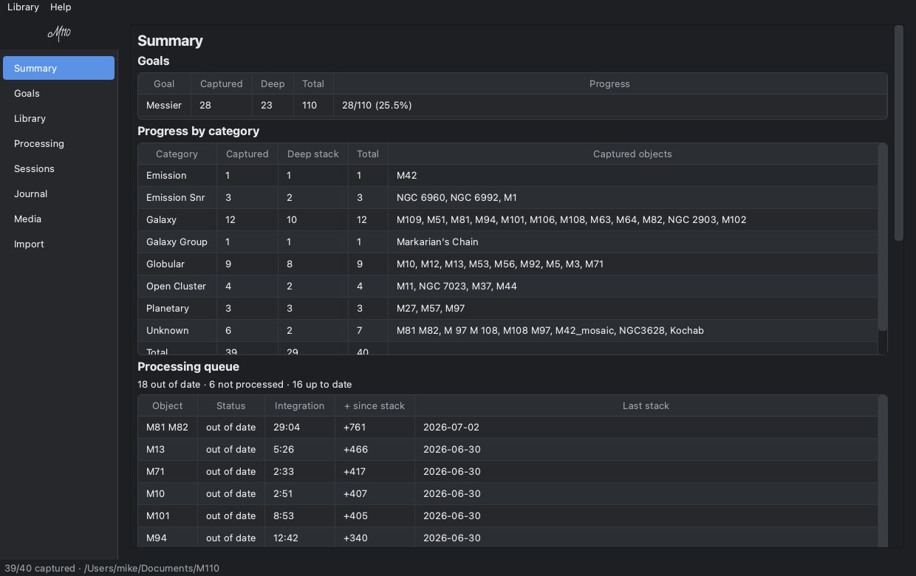
Task: Select the M94 queue row
Action: [507, 538]
